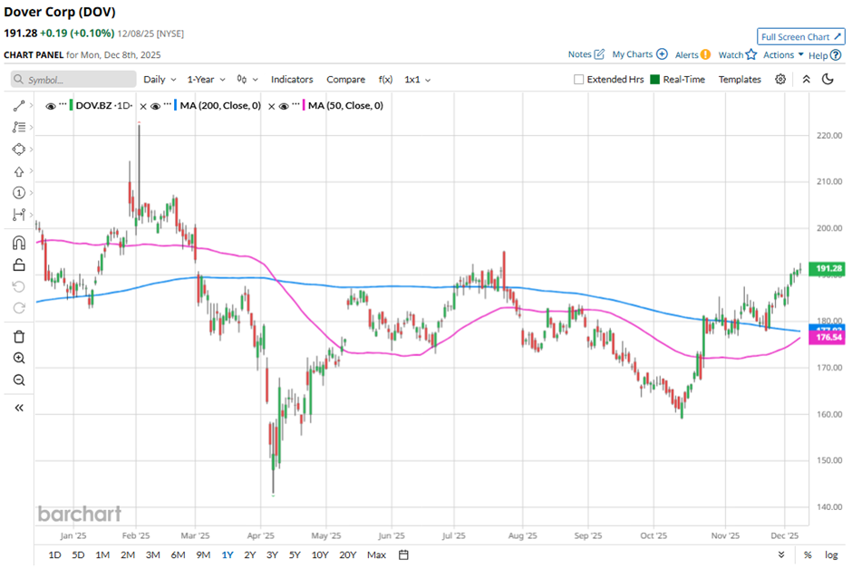This screenshot has height=568, width=852.
Task: Open the calendar date range picker
Action: (x=403, y=554)
